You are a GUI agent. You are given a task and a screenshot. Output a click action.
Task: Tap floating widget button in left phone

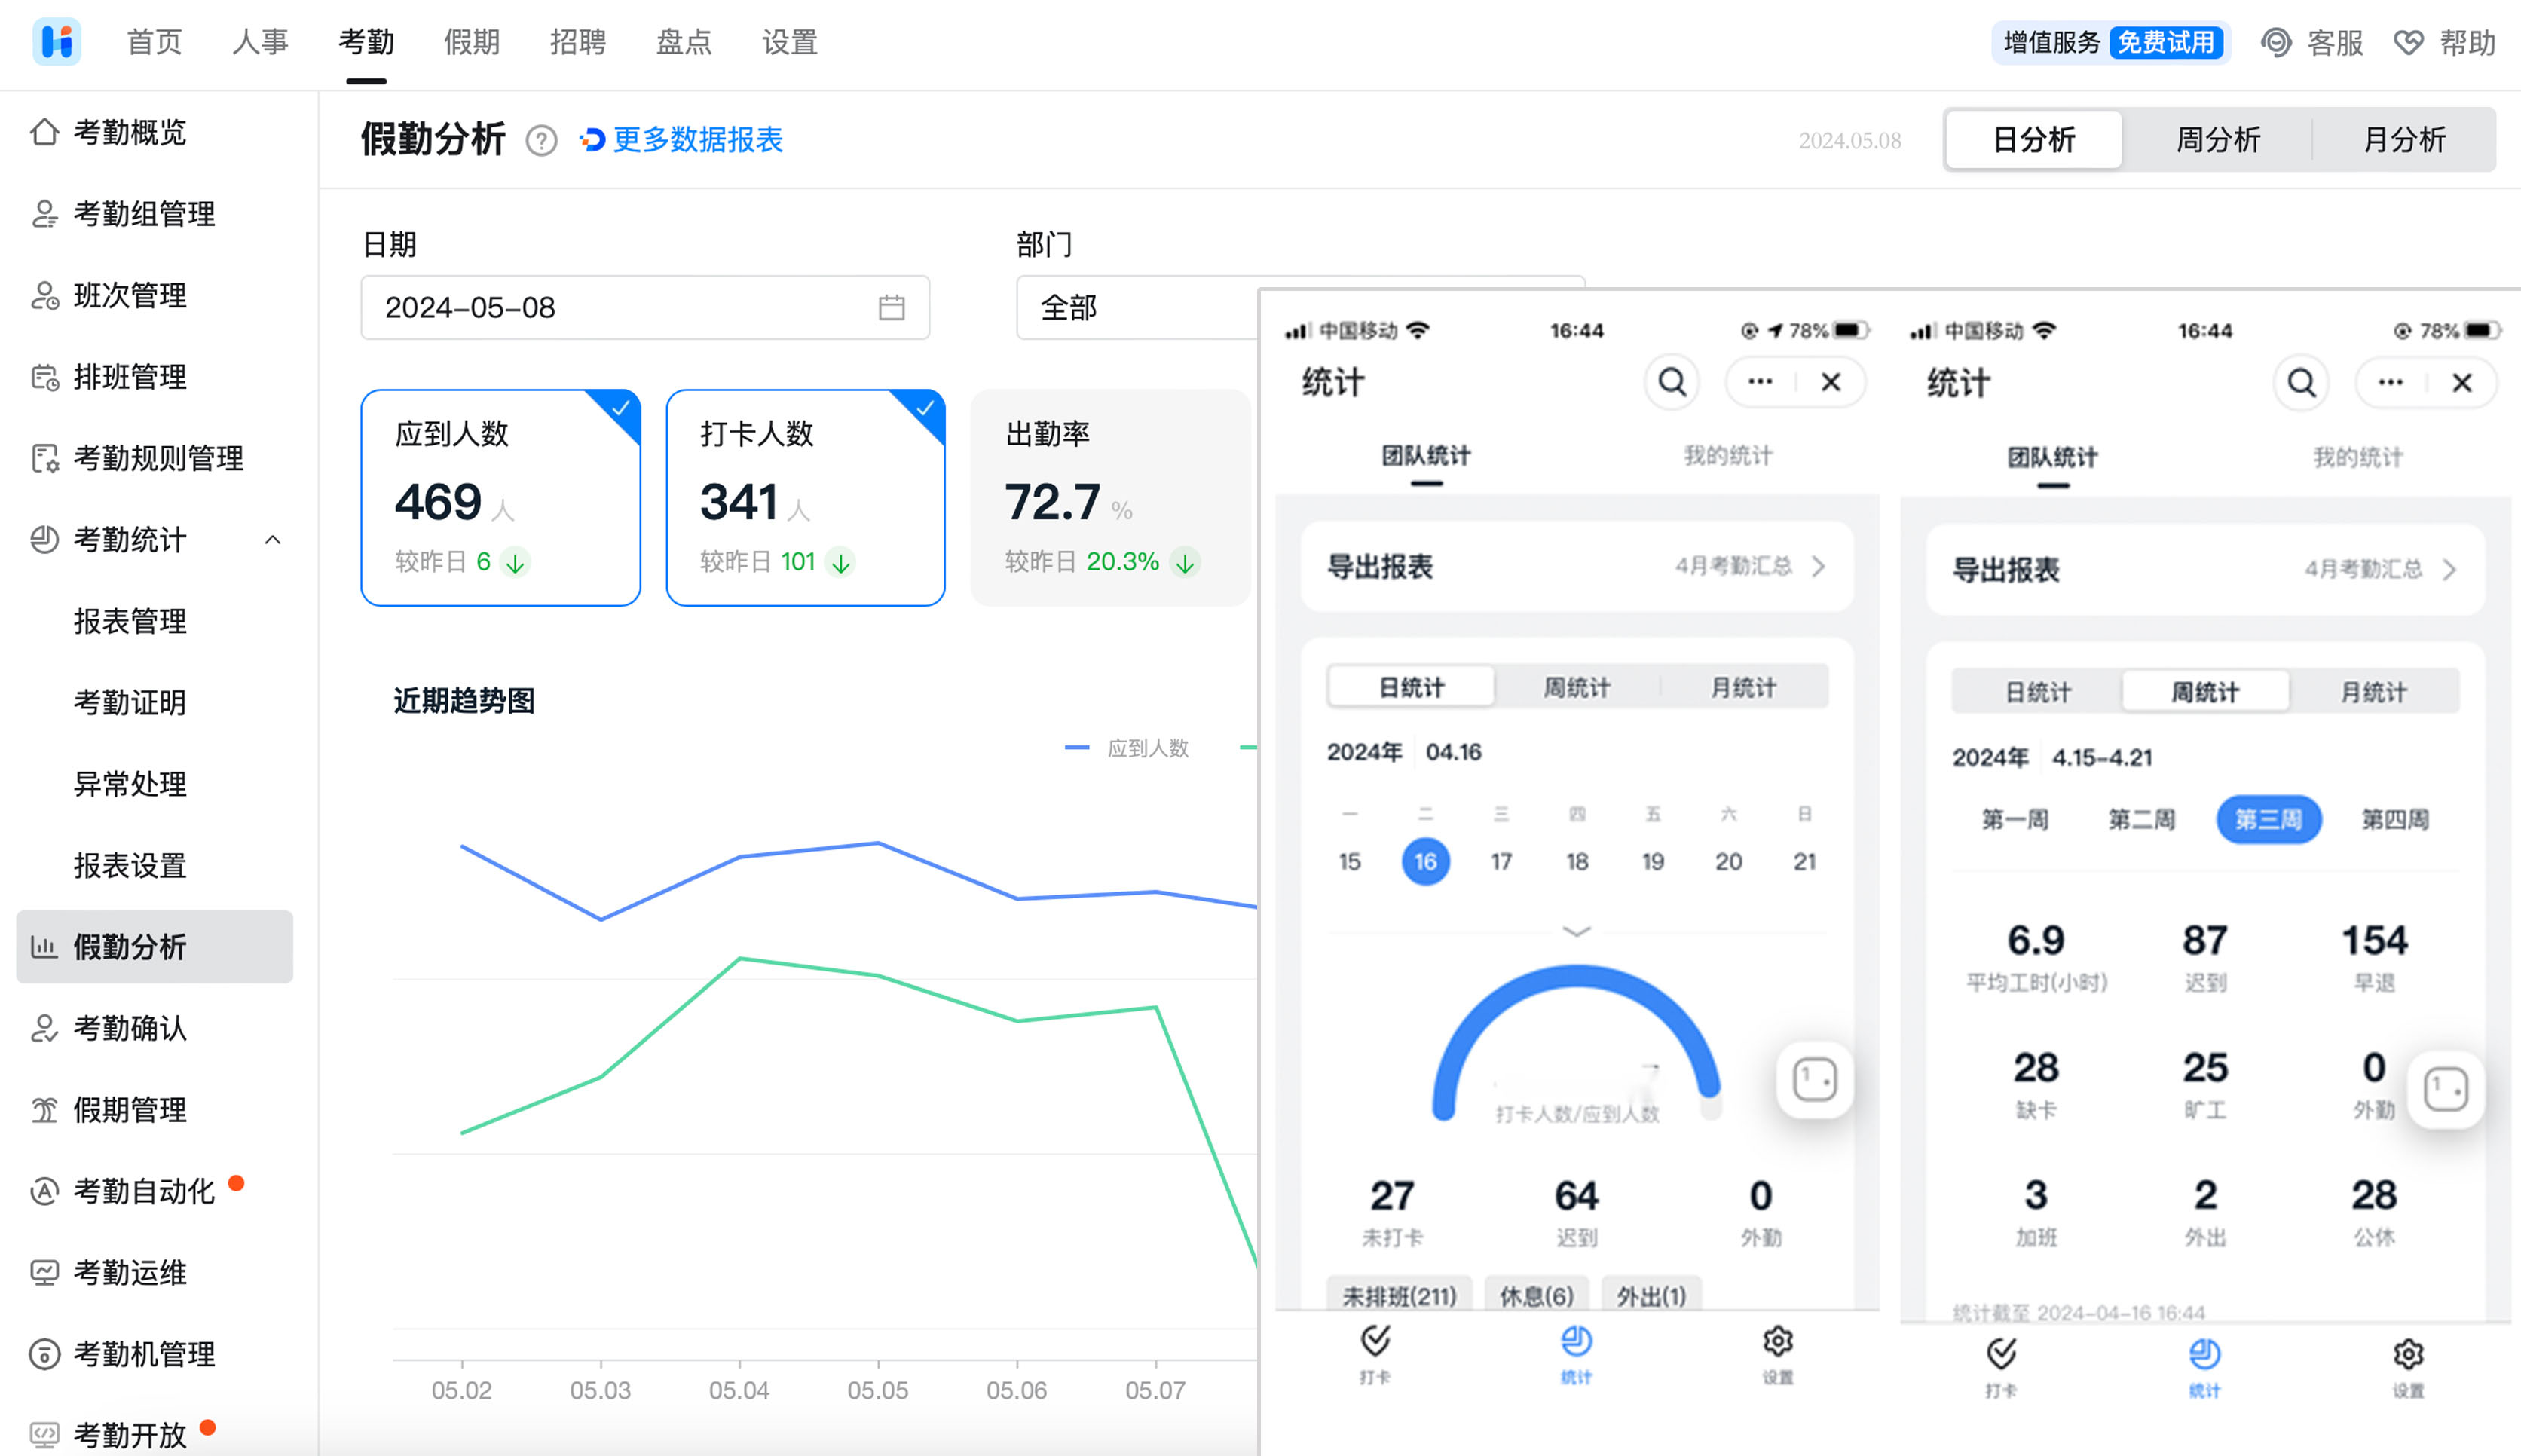tap(1814, 1079)
